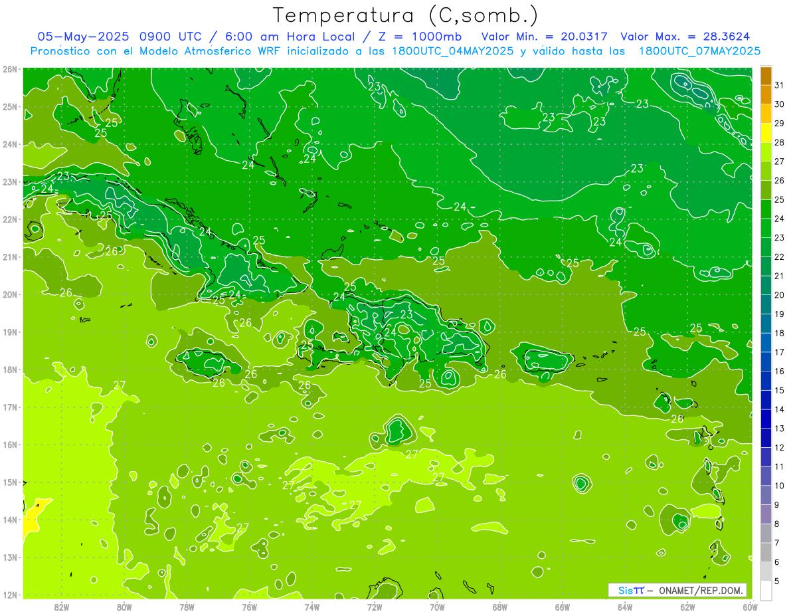The image size is (797, 616).
Task: Click the '64W' longitude axis label
Action: 625,606
